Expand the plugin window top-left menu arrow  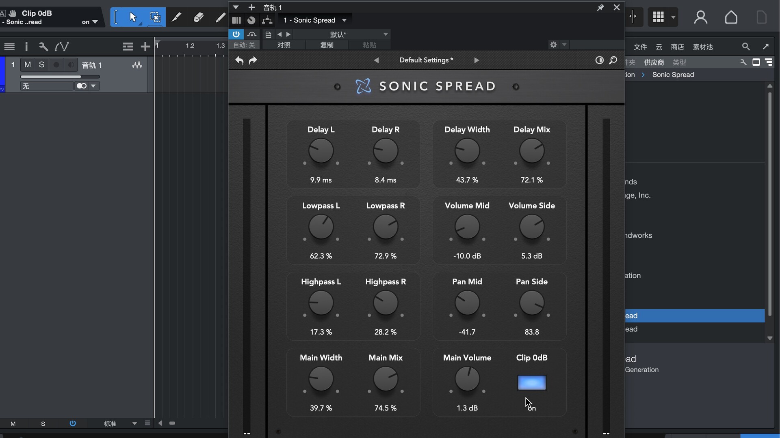236,7
